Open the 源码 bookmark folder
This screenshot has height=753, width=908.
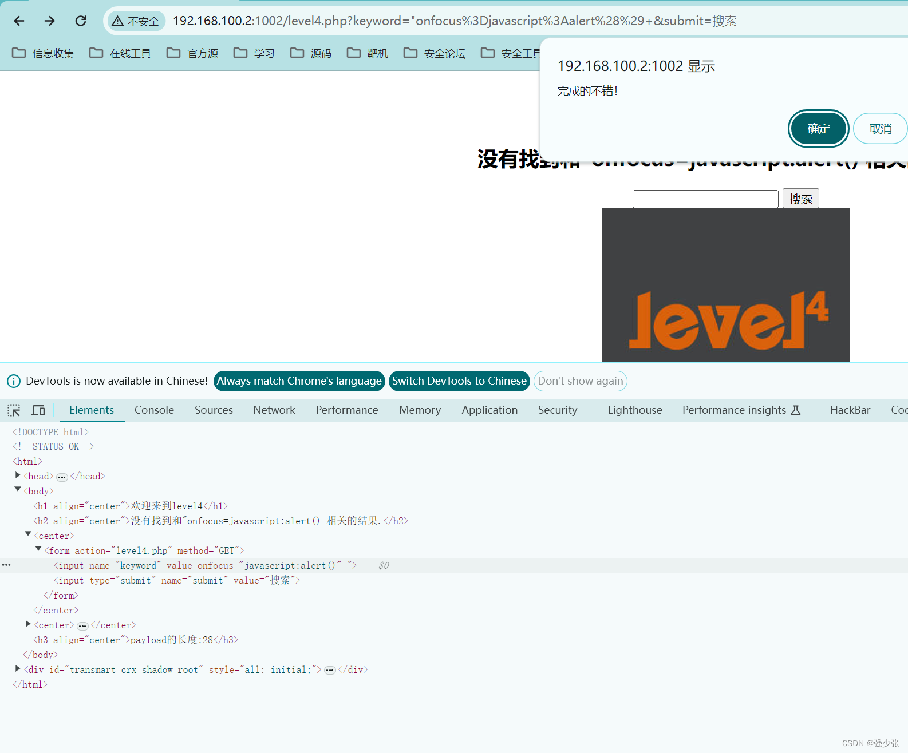click(311, 53)
